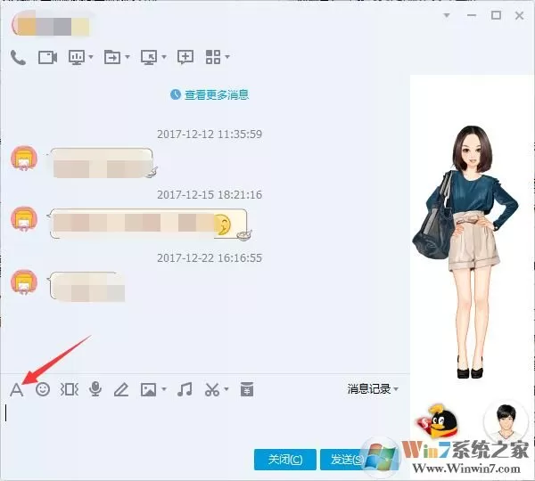Open the 消息记录 dropdown
Viewport: 535px width, 481px height.
[373, 388]
